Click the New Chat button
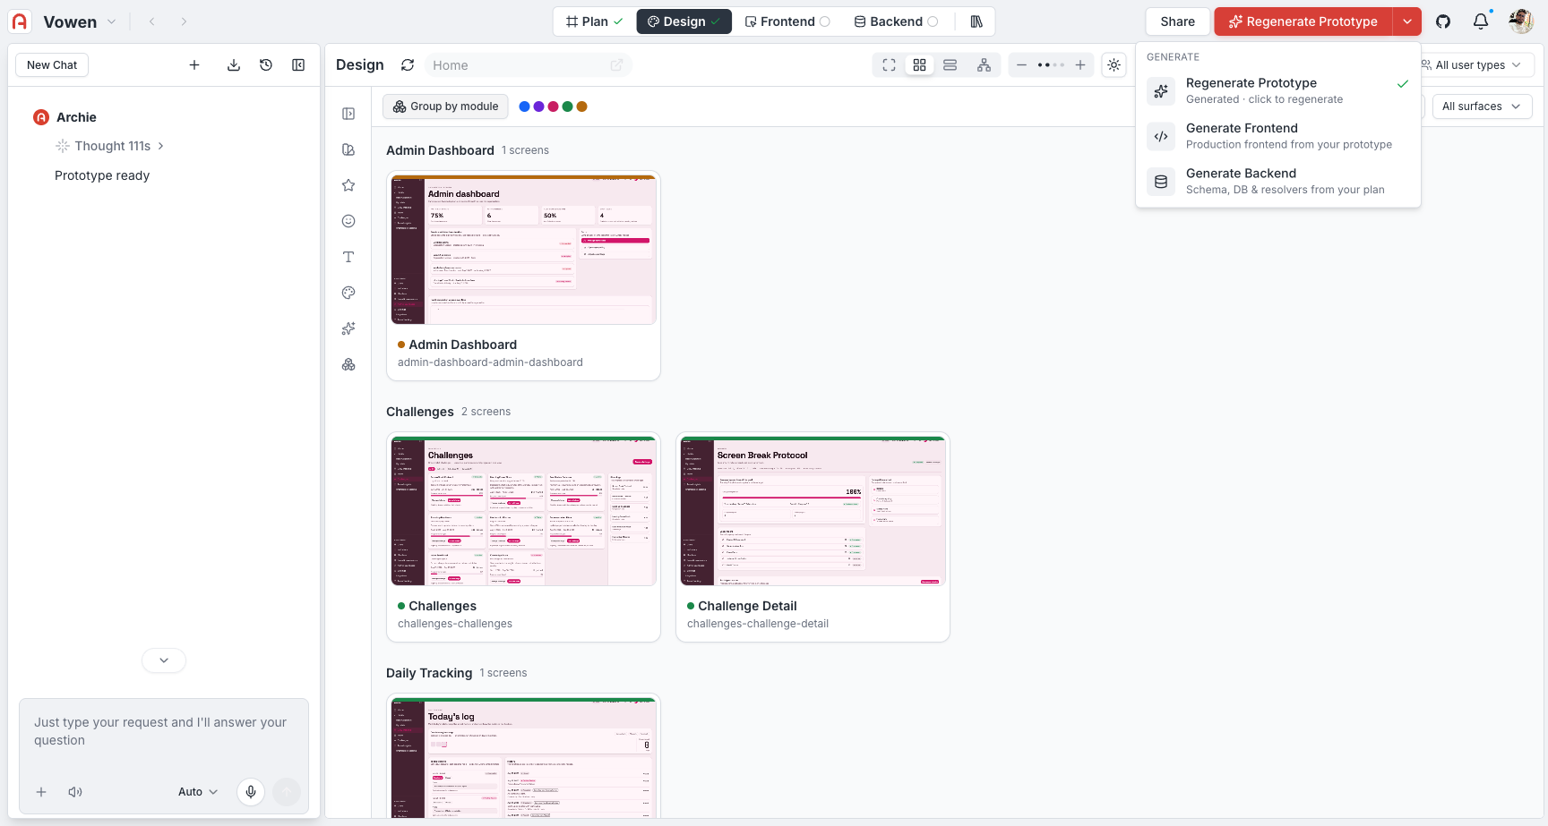 (x=52, y=65)
